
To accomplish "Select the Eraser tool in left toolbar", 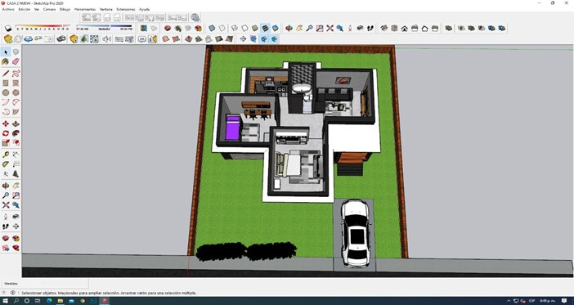I will pyautogui.click(x=16, y=62).
